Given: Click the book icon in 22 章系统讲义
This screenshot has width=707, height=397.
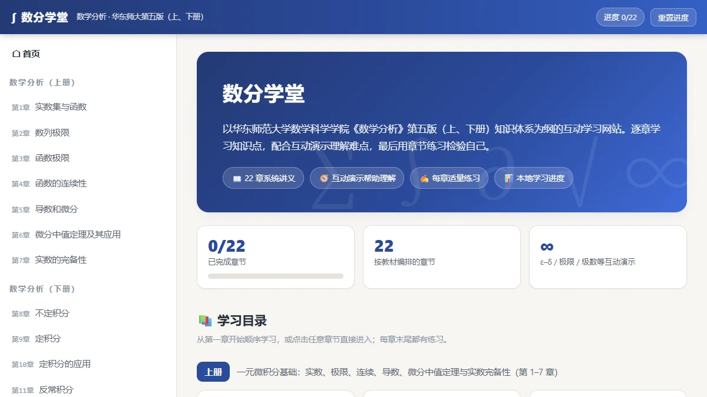Looking at the screenshot, I should [237, 178].
